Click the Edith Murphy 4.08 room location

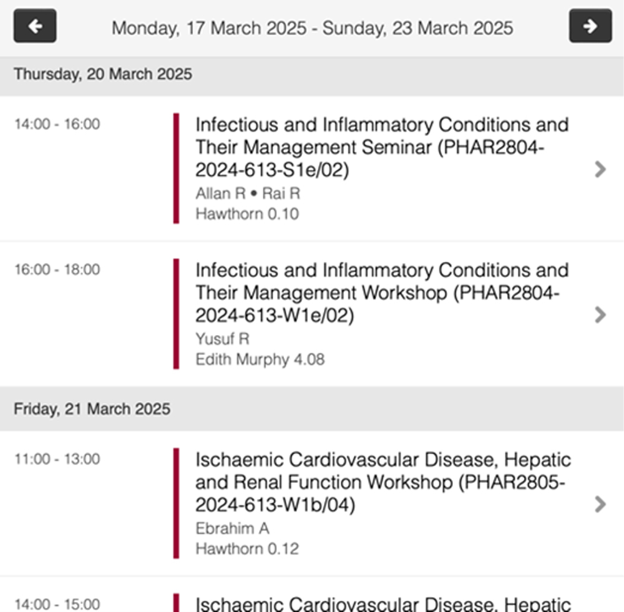pyautogui.click(x=260, y=360)
